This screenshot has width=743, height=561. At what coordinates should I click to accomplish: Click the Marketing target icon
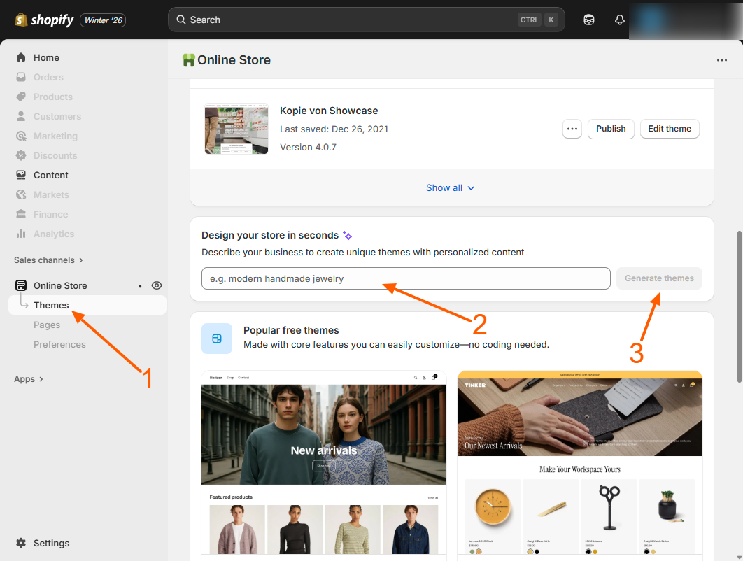click(21, 136)
